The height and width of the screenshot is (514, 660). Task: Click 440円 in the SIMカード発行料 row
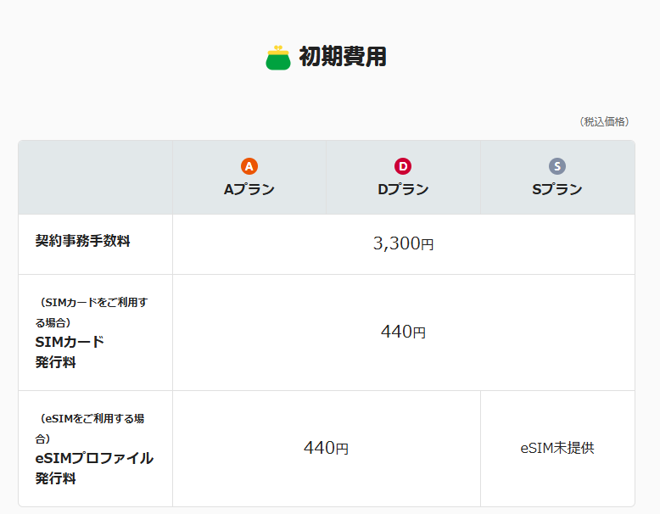point(403,332)
